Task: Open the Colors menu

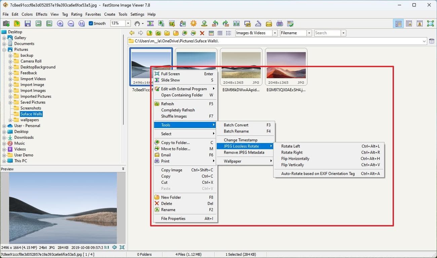Action: [27, 14]
